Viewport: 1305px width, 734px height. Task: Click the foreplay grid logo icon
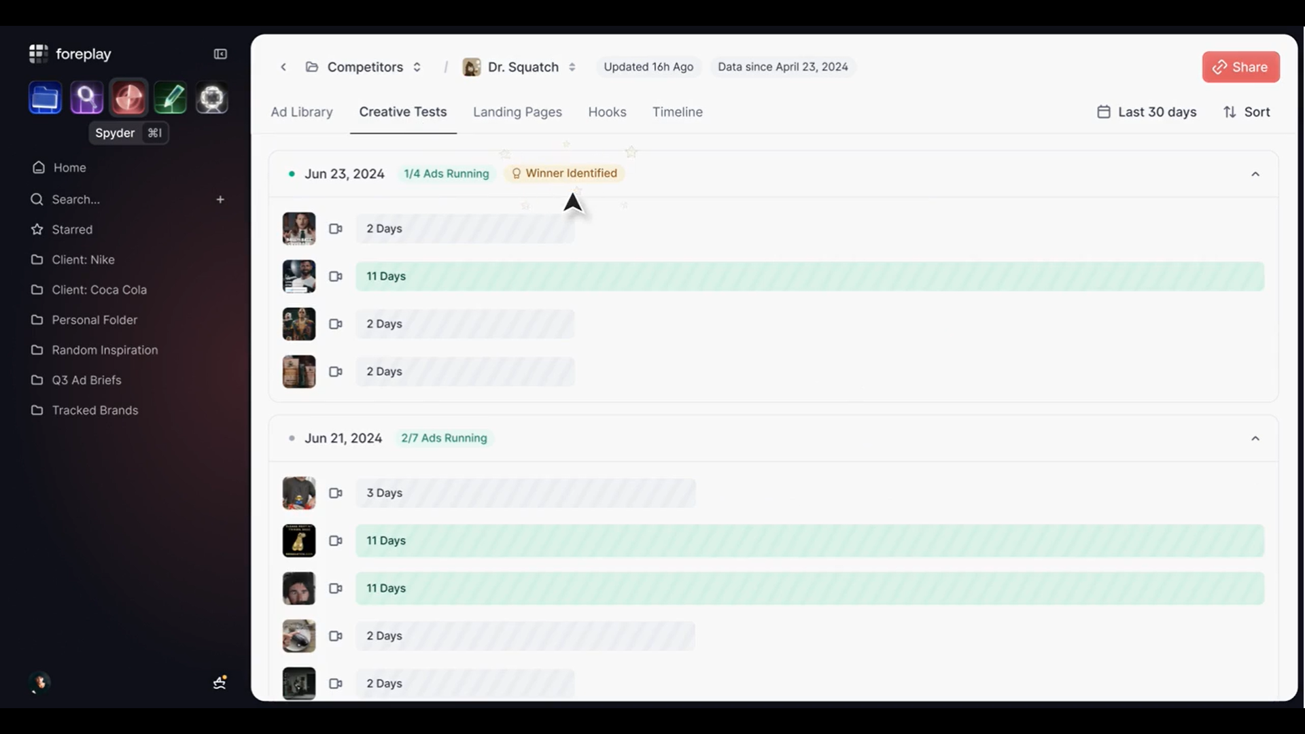(x=38, y=54)
